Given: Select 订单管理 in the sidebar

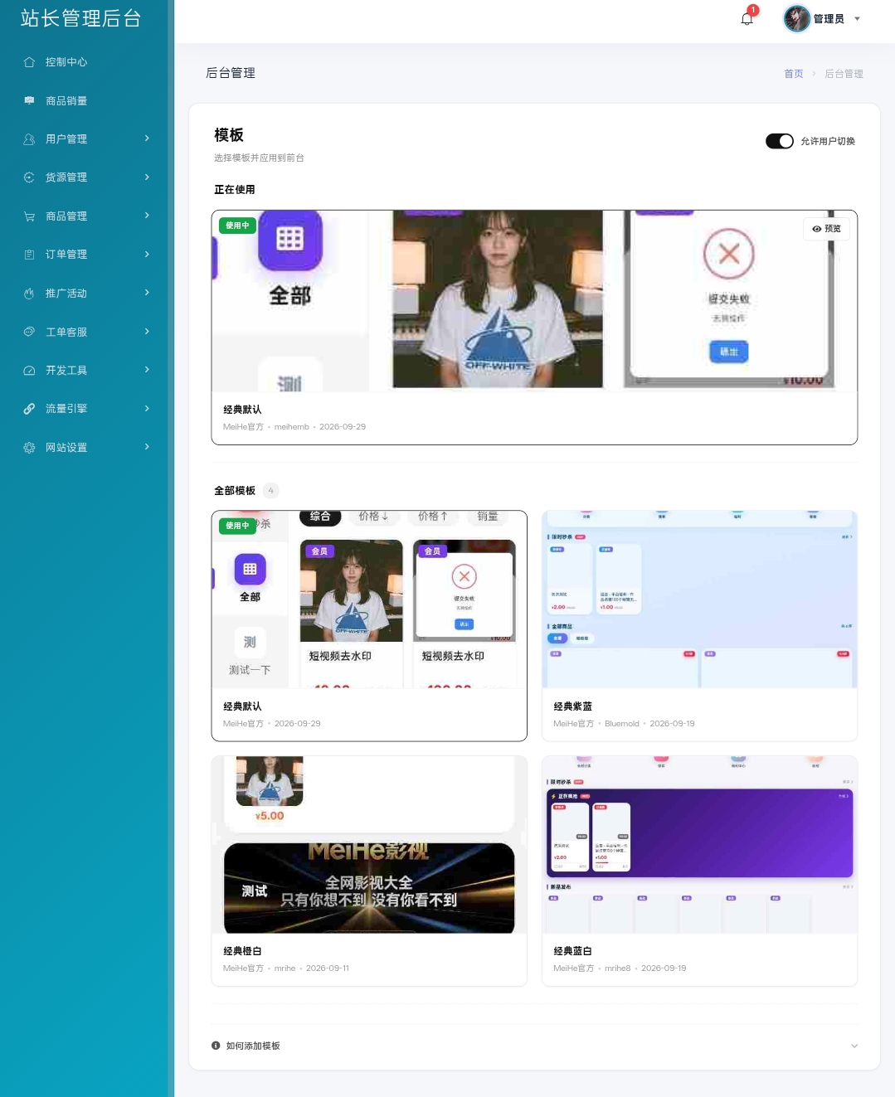Looking at the screenshot, I should coord(84,255).
